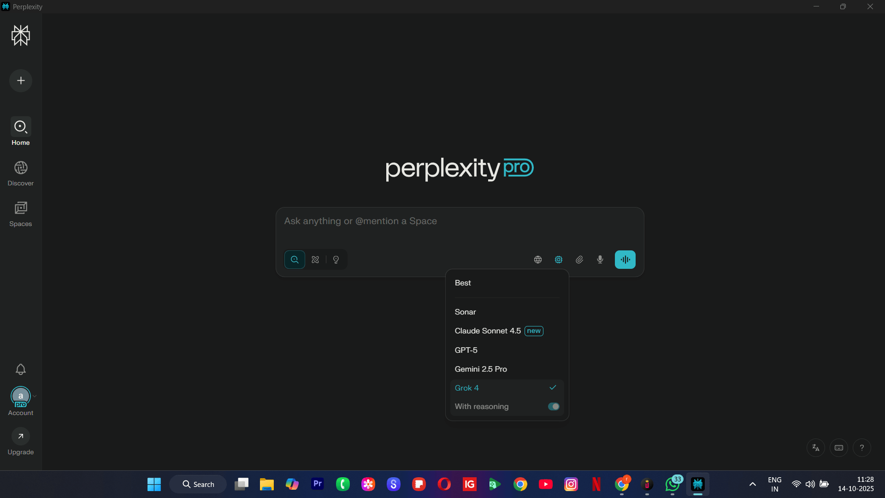Choose Claude Sonnet 4.5 model
885x498 pixels.
point(488,331)
